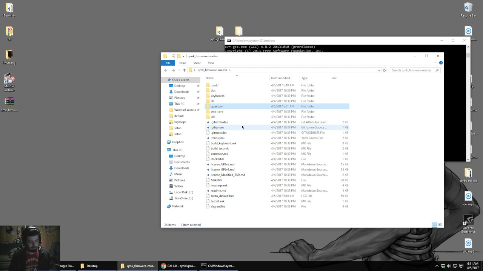483x271 pixels.
Task: Refresh the qmk_firmware-master folder view
Action: point(384,70)
